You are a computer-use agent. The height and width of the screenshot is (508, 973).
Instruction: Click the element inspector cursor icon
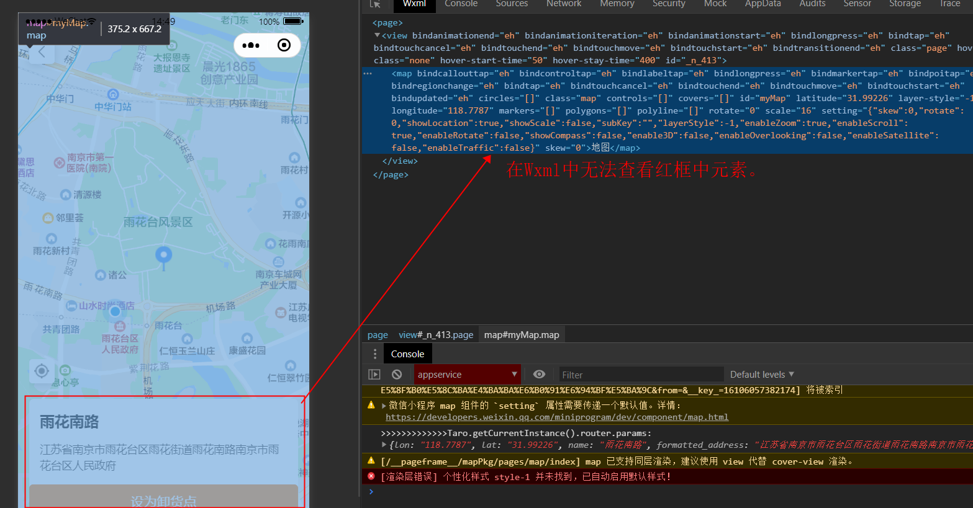(375, 4)
